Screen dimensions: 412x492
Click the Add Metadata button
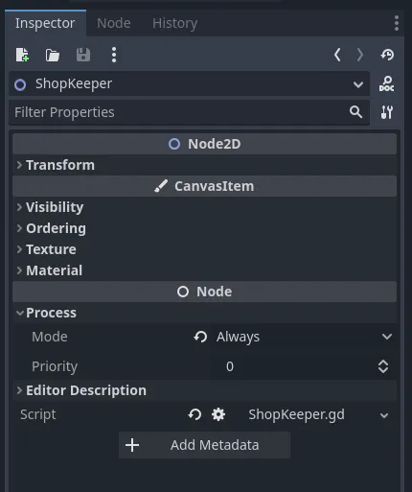204,445
